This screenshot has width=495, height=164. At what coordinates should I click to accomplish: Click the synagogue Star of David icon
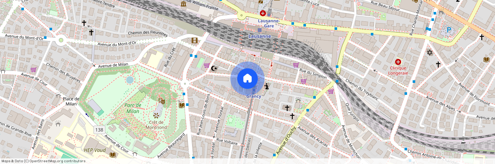429,53
